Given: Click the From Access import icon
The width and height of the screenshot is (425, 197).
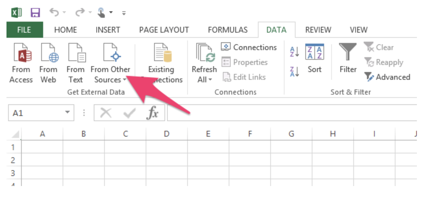Looking at the screenshot, I should coord(21,62).
